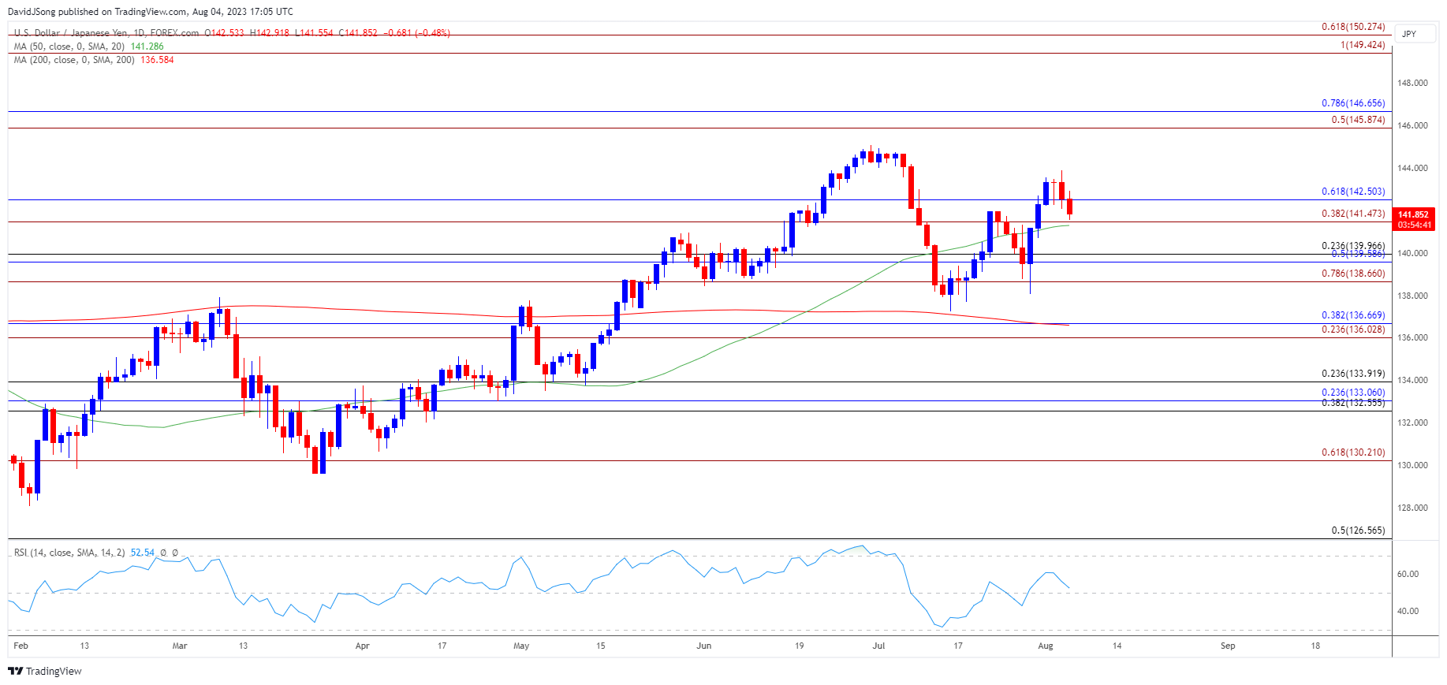1447x685 pixels.
Task: Click the 0.236(136.028) Fibonacci label
Action: pyautogui.click(x=1353, y=329)
